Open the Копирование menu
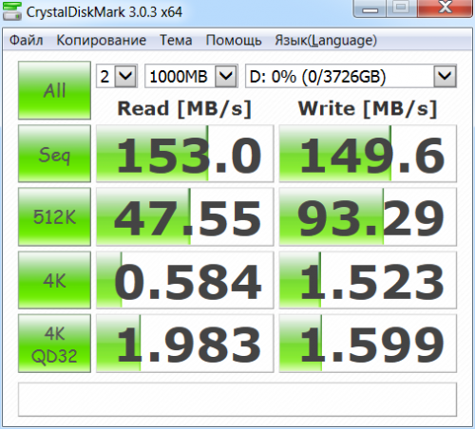The width and height of the screenshot is (475, 429). [102, 40]
